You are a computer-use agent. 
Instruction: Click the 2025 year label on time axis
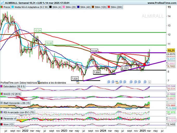(x=143, y=131)
